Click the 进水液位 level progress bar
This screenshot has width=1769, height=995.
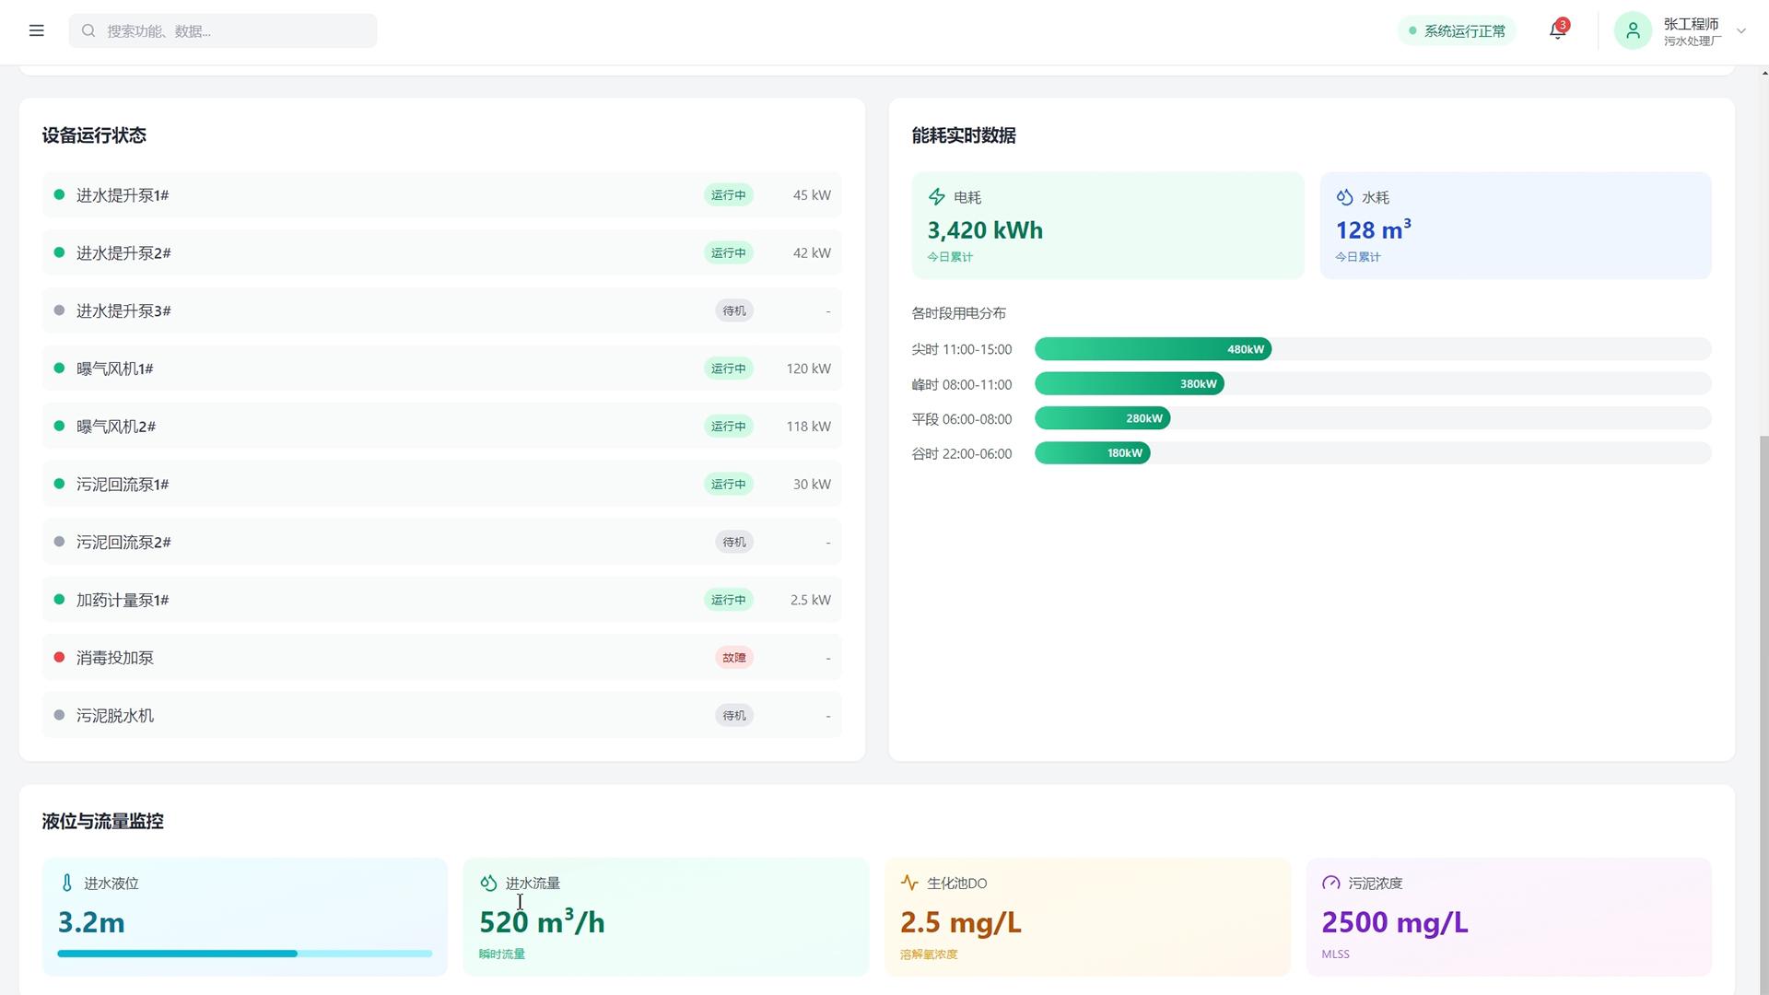coord(245,954)
